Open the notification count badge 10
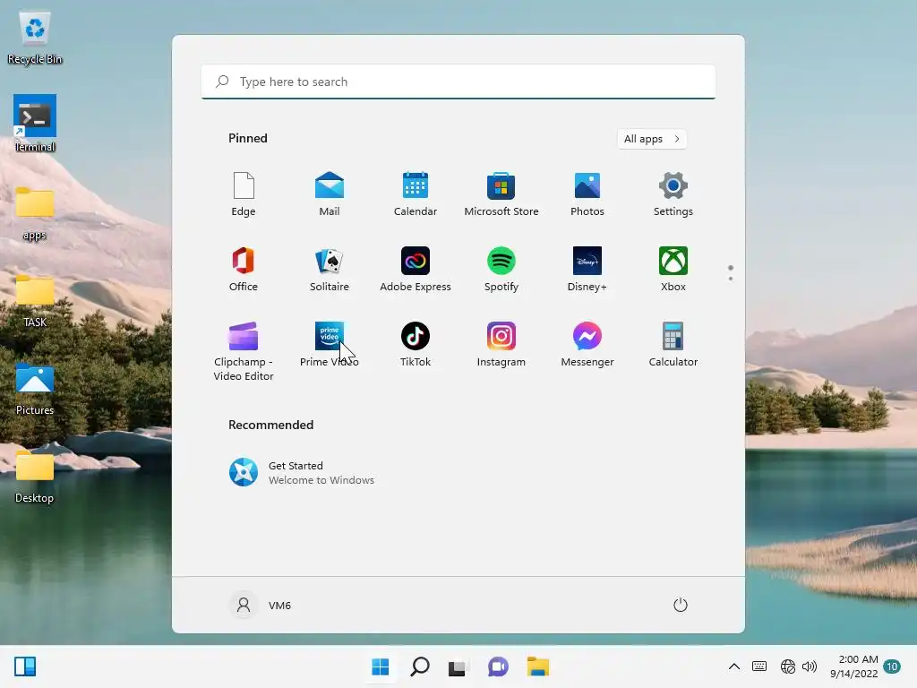 tap(892, 666)
